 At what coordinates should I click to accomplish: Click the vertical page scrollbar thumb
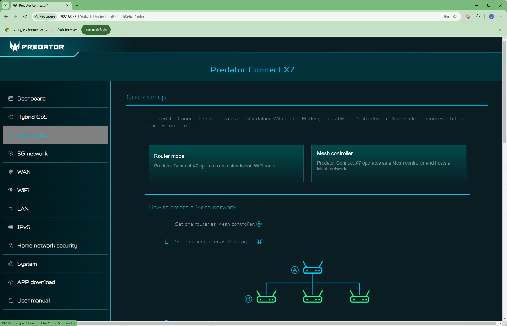point(504,92)
